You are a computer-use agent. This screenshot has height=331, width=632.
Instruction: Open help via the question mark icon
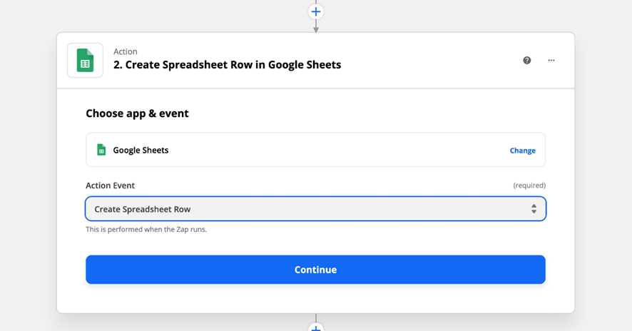click(527, 61)
